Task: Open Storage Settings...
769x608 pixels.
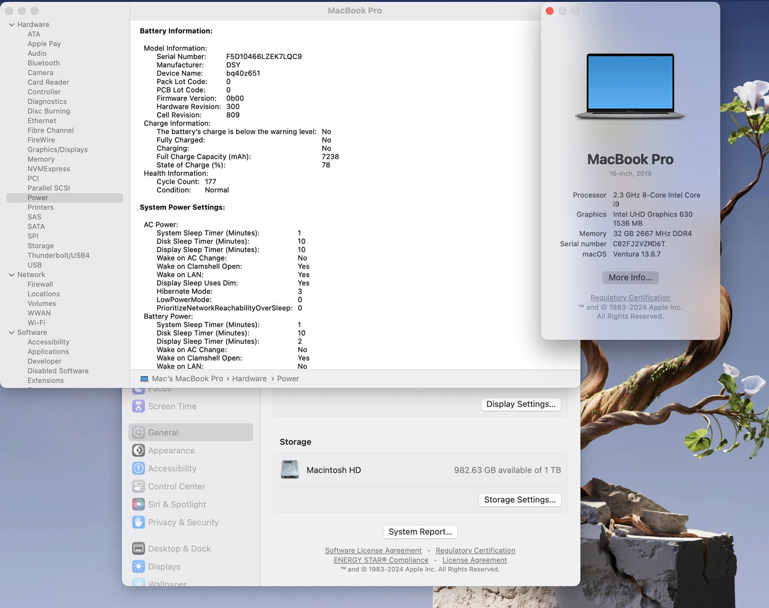Action: pyautogui.click(x=519, y=500)
